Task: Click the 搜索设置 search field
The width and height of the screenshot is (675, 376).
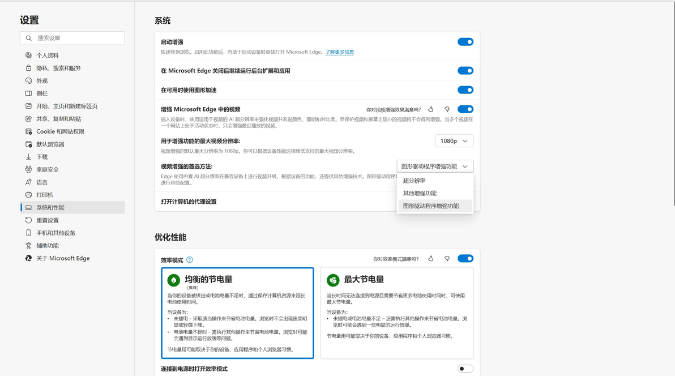Action: click(x=72, y=38)
